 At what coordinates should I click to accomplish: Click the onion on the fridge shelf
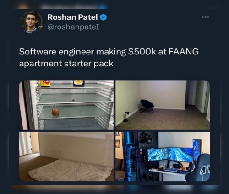[x=55, y=113]
